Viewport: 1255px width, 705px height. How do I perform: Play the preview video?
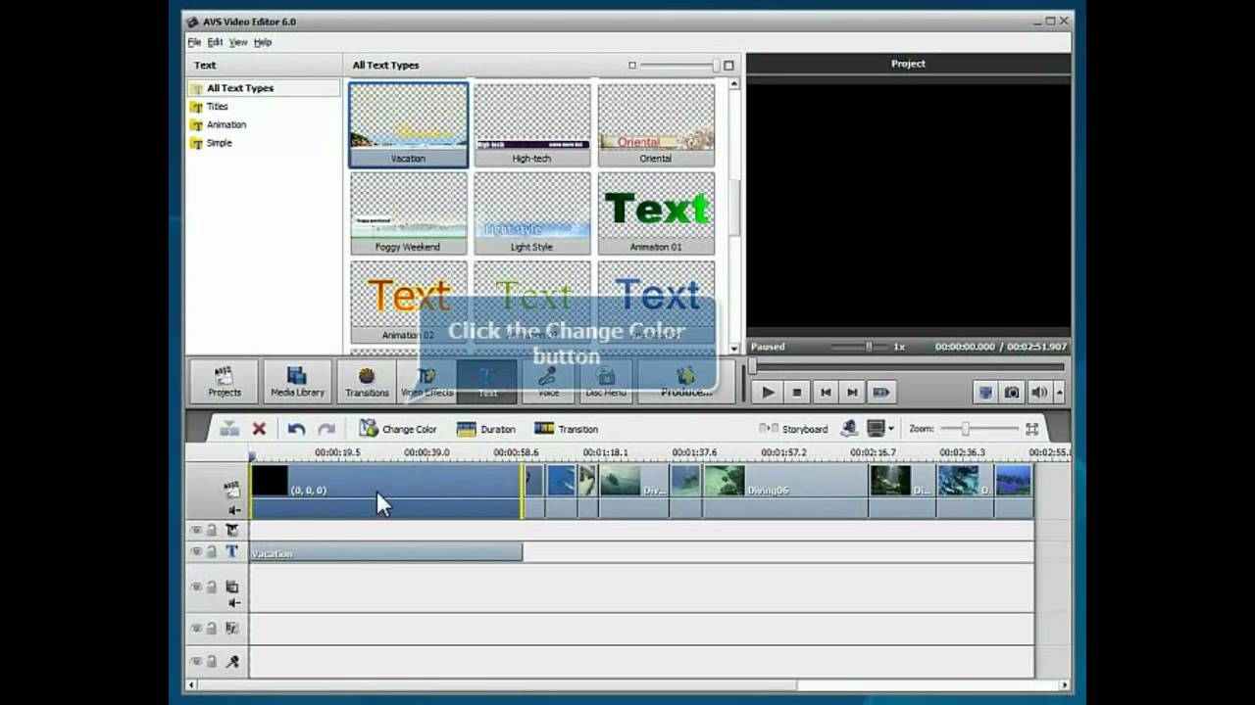pyautogui.click(x=768, y=393)
